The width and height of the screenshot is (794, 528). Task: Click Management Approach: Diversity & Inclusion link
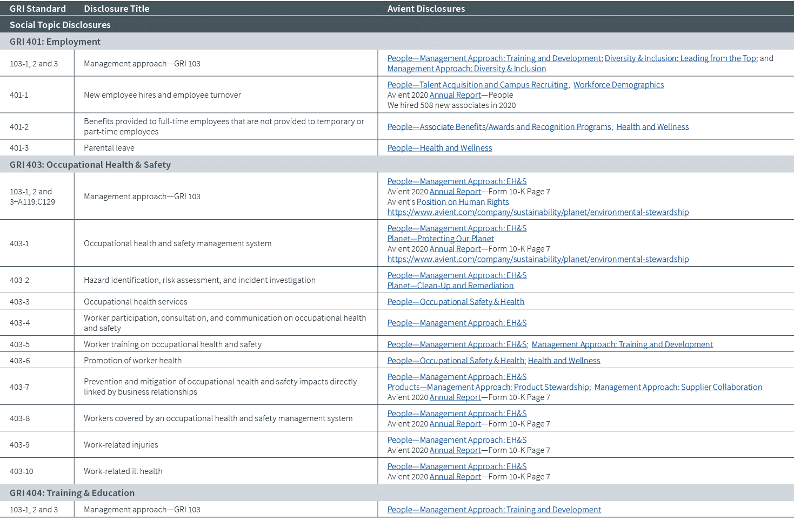[x=466, y=69]
